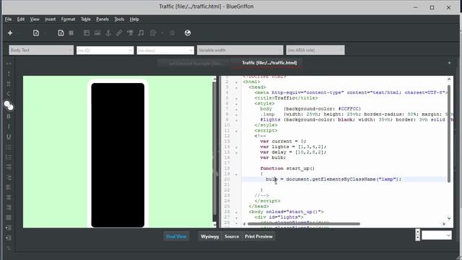Viewport: 462px width, 260px height.
Task: Switch to the dimmed first document tab
Action: [x=194, y=63]
